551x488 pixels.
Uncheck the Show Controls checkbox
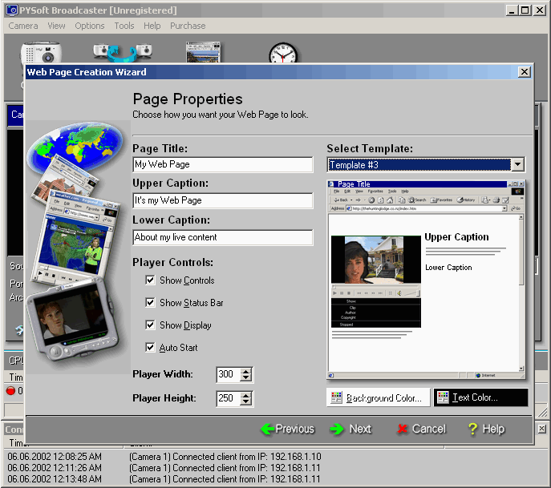point(150,280)
